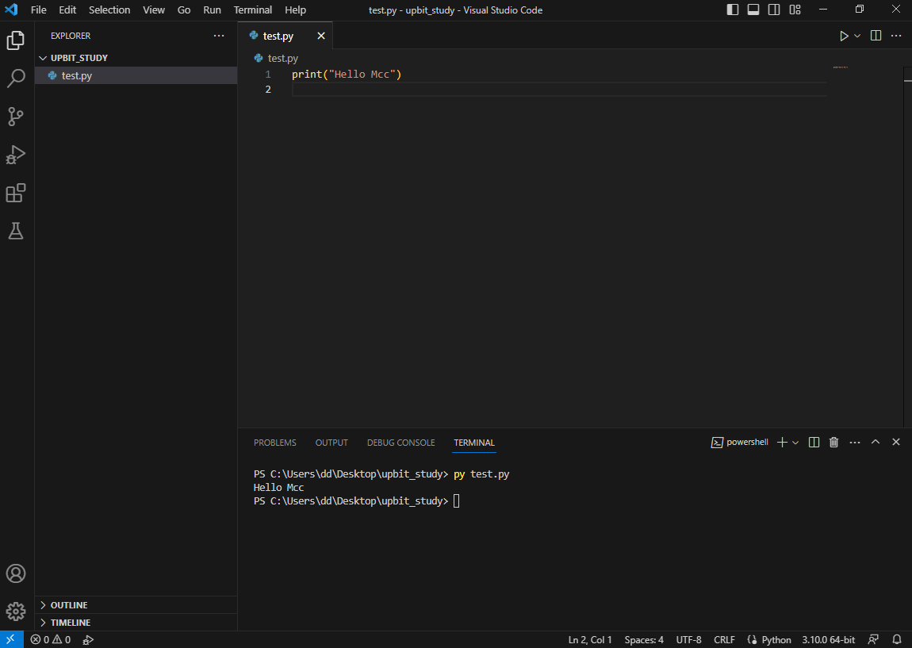912x648 pixels.
Task: Open Customize Layout icon in title bar
Action: click(x=795, y=10)
